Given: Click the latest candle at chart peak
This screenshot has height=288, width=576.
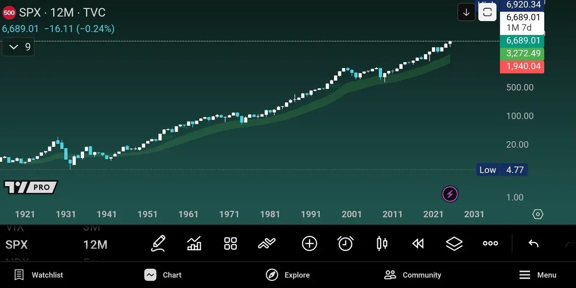Looking at the screenshot, I should click(450, 42).
